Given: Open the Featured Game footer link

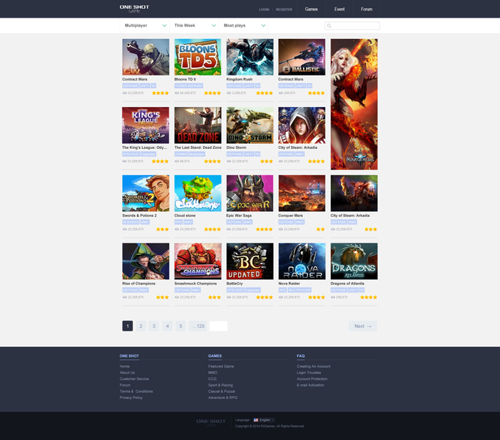Looking at the screenshot, I should pyautogui.click(x=221, y=366).
